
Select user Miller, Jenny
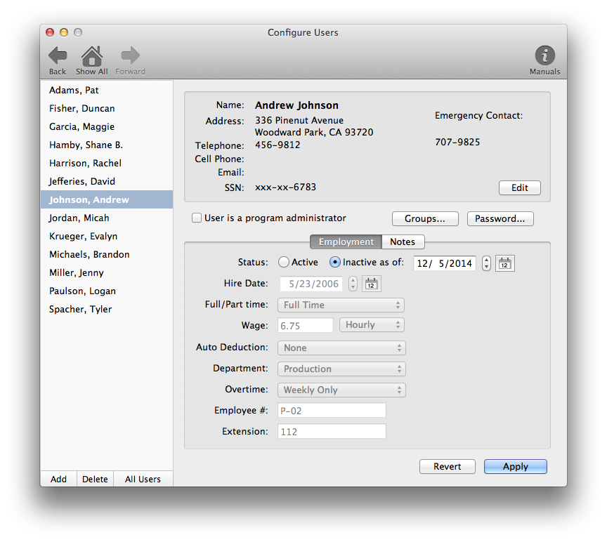pos(107,272)
